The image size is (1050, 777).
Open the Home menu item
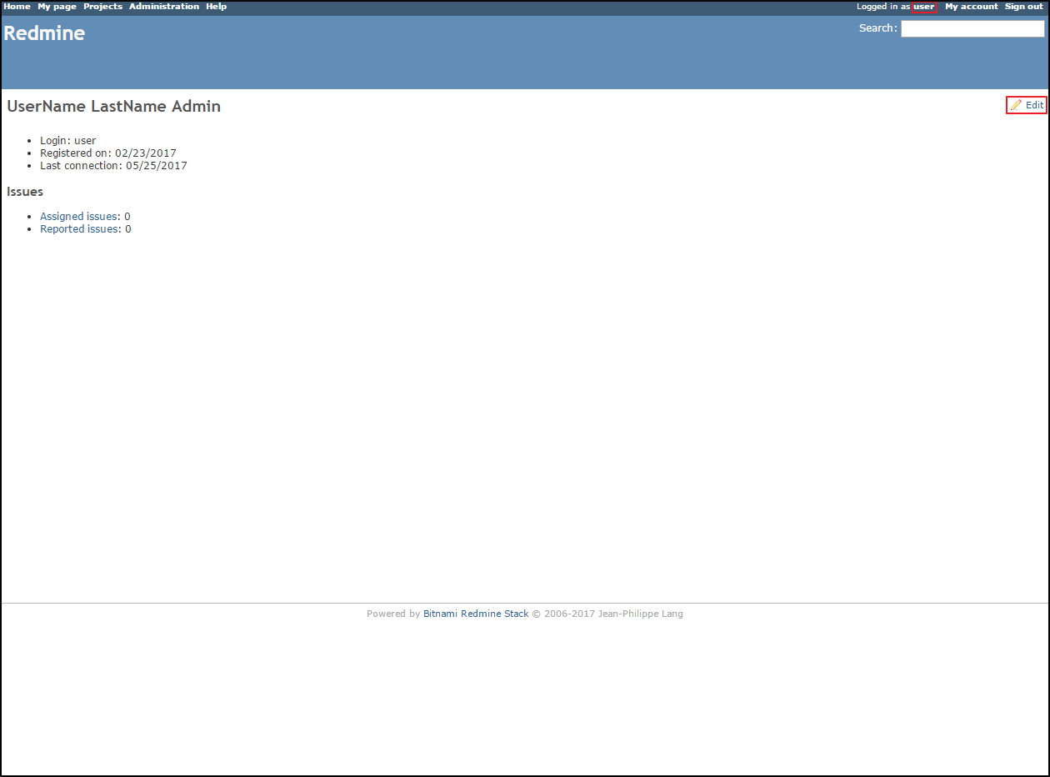pyautogui.click(x=17, y=7)
